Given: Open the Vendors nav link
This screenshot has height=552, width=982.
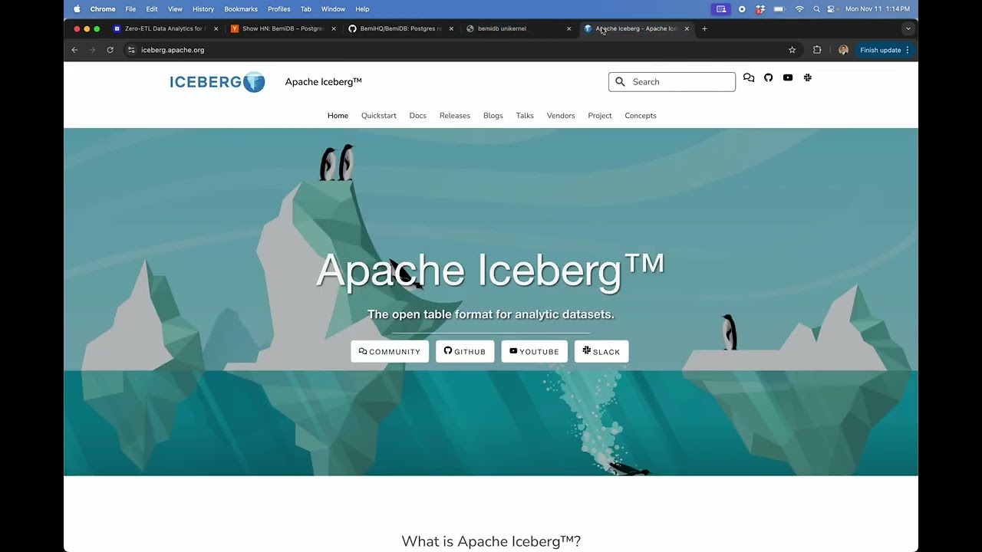Looking at the screenshot, I should click(x=561, y=116).
